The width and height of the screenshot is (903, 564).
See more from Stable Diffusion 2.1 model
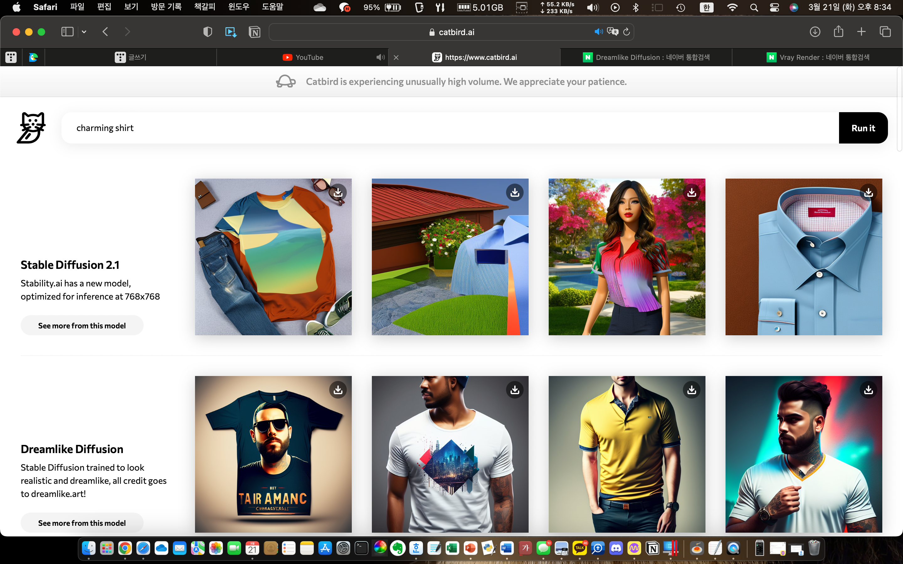(x=82, y=326)
